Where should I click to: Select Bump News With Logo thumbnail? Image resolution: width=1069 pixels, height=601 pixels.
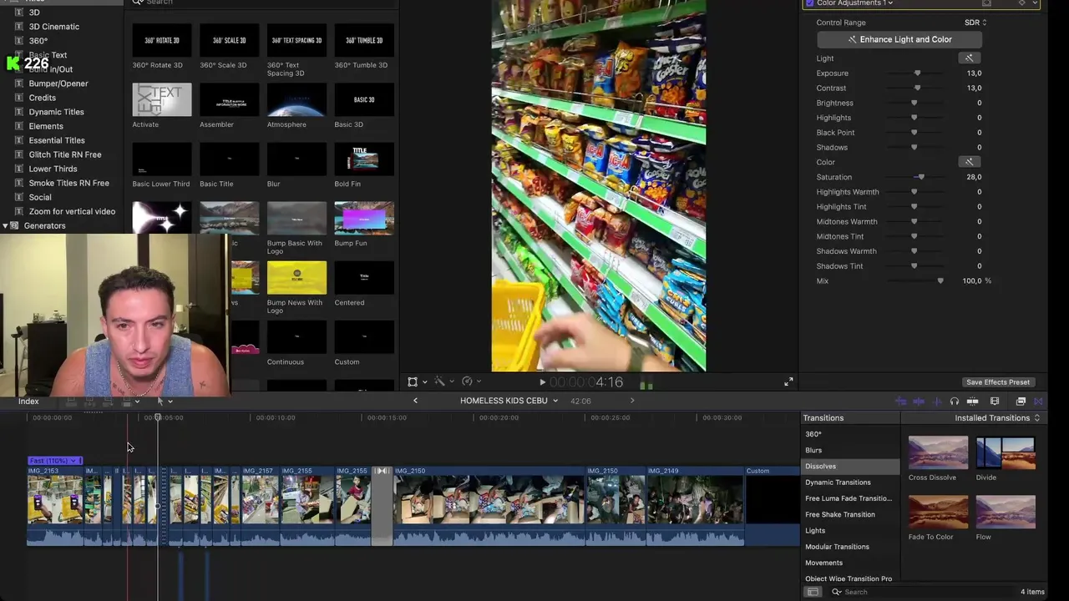pos(296,277)
